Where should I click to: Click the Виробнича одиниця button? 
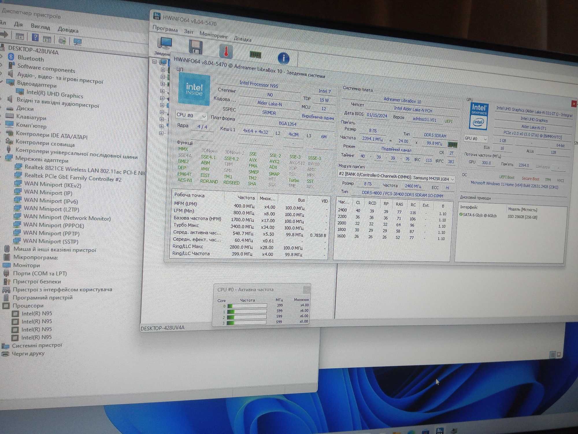pos(318,117)
